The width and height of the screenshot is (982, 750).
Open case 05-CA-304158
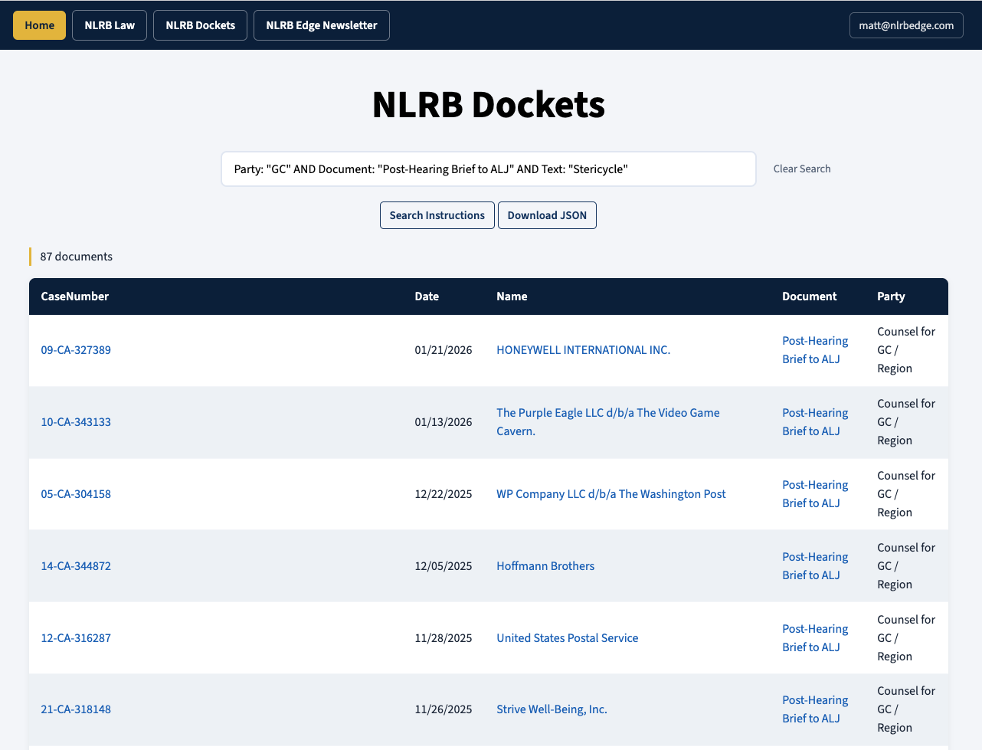pyautogui.click(x=76, y=494)
